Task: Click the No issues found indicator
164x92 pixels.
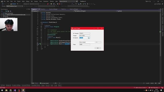Action: [x=44, y=83]
